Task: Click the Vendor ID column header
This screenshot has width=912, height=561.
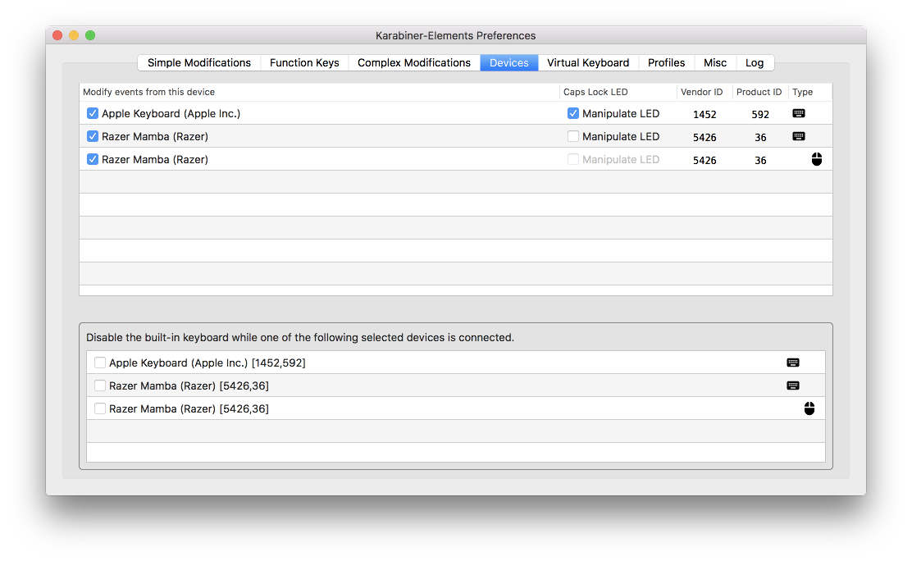Action: (x=702, y=92)
